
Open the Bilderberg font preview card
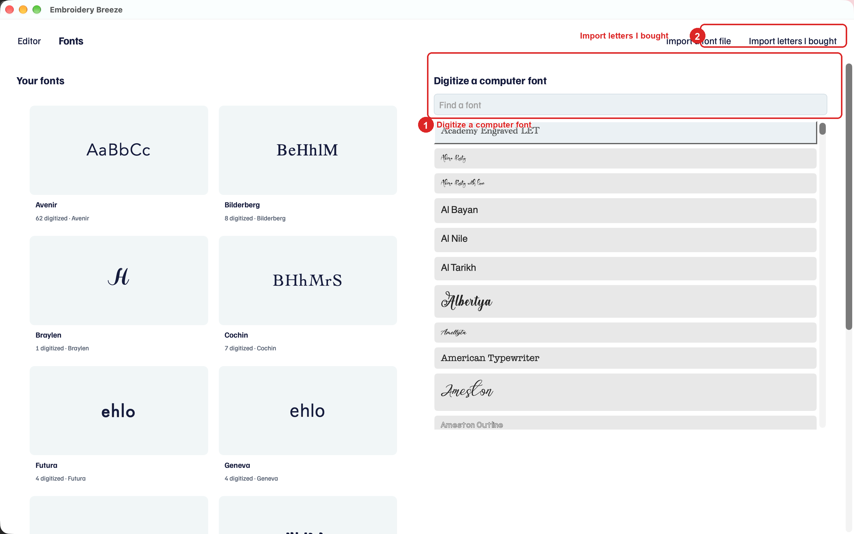308,150
